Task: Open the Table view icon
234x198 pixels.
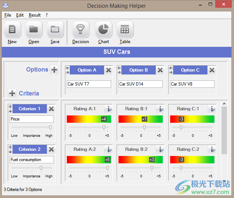Action: 125,29
